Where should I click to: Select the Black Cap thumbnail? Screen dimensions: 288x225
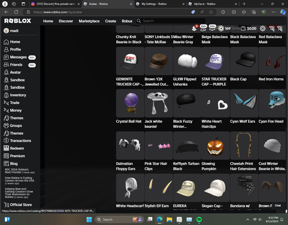point(244,61)
